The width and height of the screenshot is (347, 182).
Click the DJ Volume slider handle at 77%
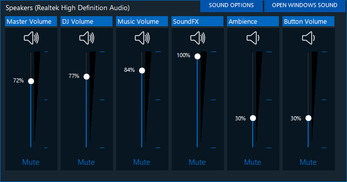tap(87, 77)
